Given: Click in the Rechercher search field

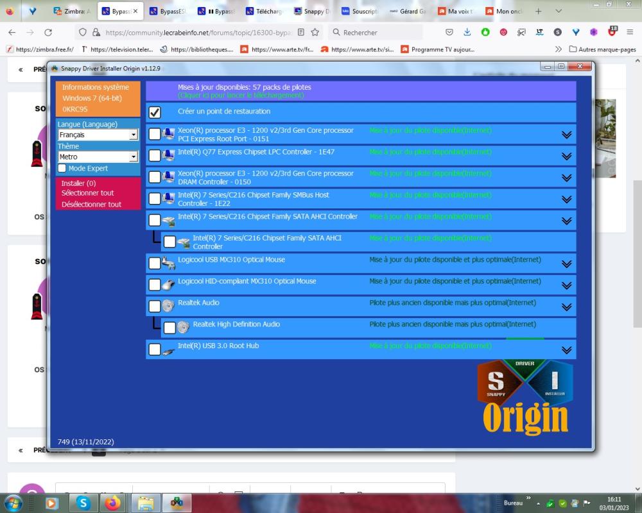Looking at the screenshot, I should click(x=376, y=32).
